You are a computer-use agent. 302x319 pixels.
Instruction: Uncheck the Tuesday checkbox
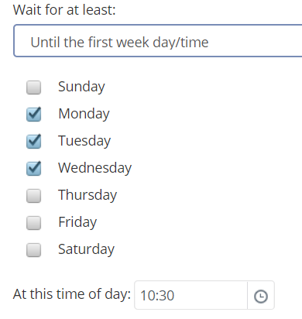coord(33,142)
